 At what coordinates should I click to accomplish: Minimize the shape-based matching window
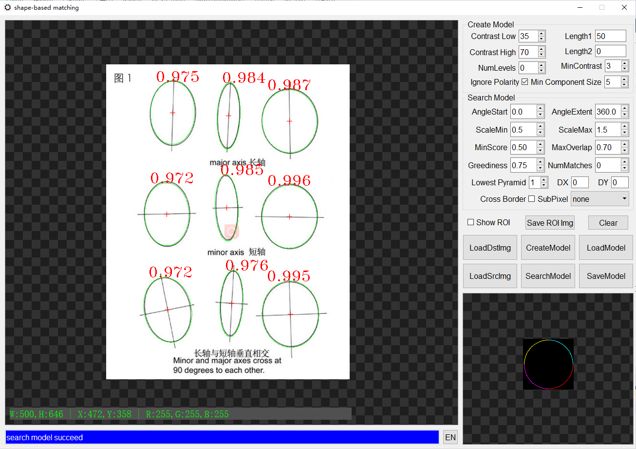point(580,7)
